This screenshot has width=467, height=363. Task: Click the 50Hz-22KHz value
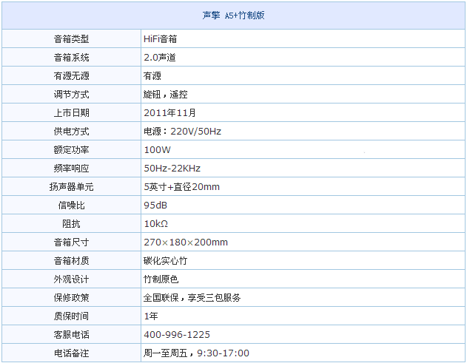click(172, 168)
